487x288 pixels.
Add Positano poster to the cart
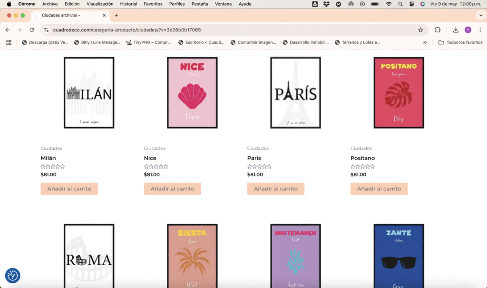coord(379,189)
